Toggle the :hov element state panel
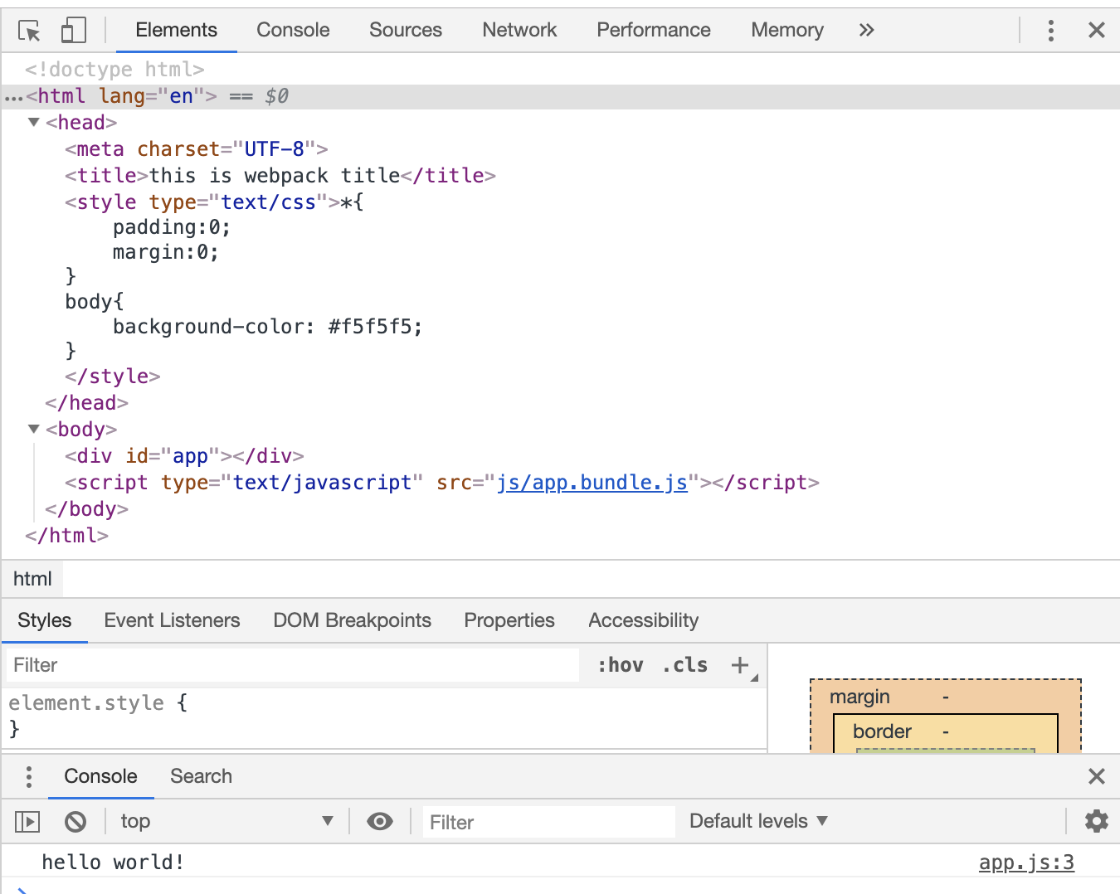Screen dimensions: 1120x894 (x=621, y=665)
